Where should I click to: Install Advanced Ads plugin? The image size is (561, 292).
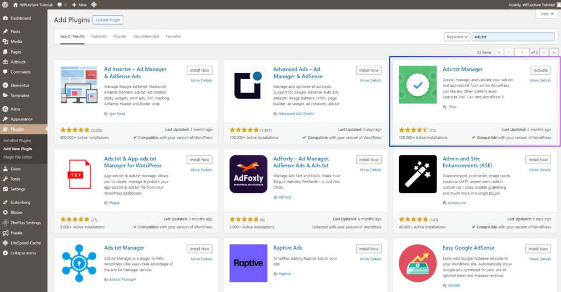[369, 71]
